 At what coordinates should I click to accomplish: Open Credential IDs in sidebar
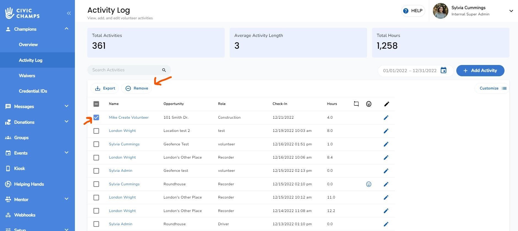33,91
